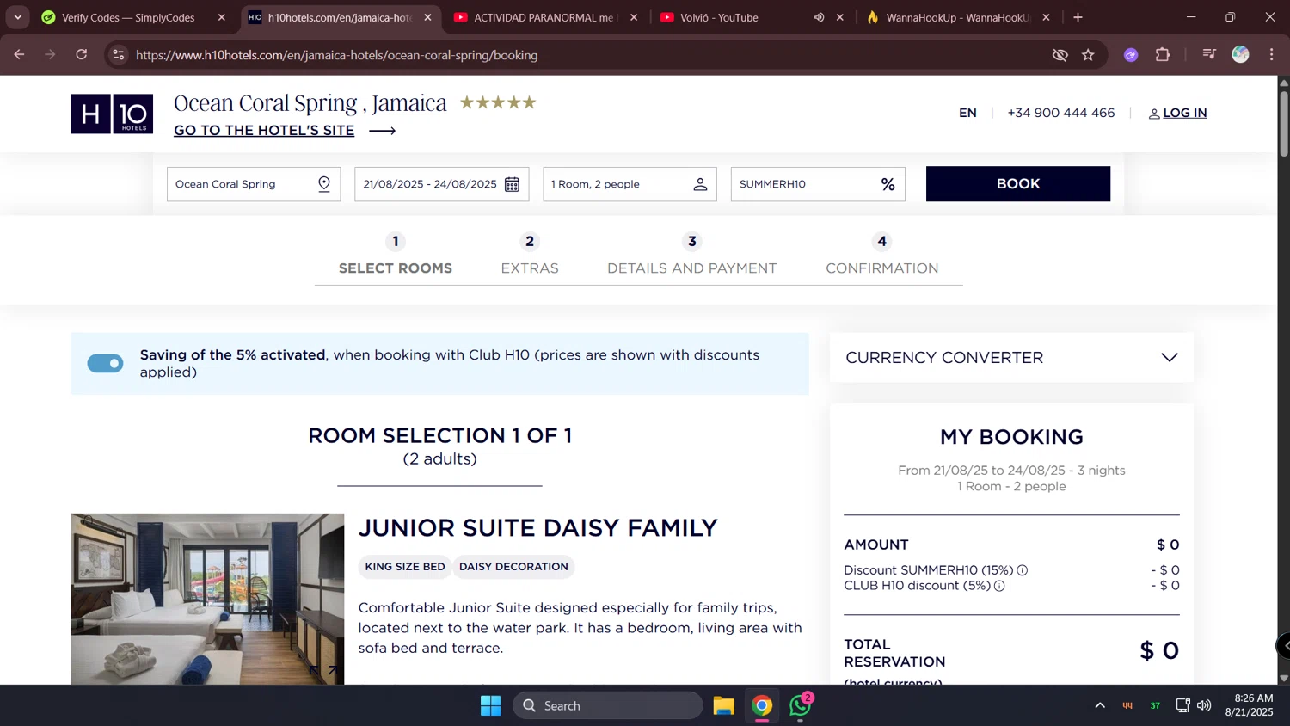Screen dimensions: 1290x726
Task: Show hidden icons in system tray
Action: click(x=1099, y=706)
